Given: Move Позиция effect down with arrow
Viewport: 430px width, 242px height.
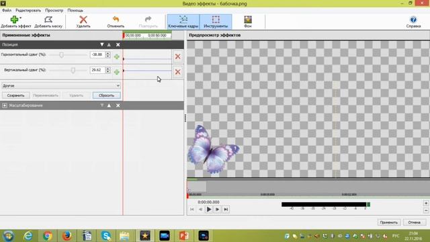Looking at the screenshot, I should click(x=101, y=44).
